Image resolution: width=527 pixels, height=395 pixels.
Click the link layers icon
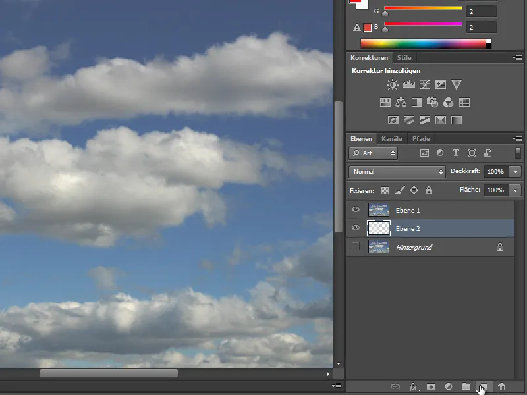click(x=395, y=386)
